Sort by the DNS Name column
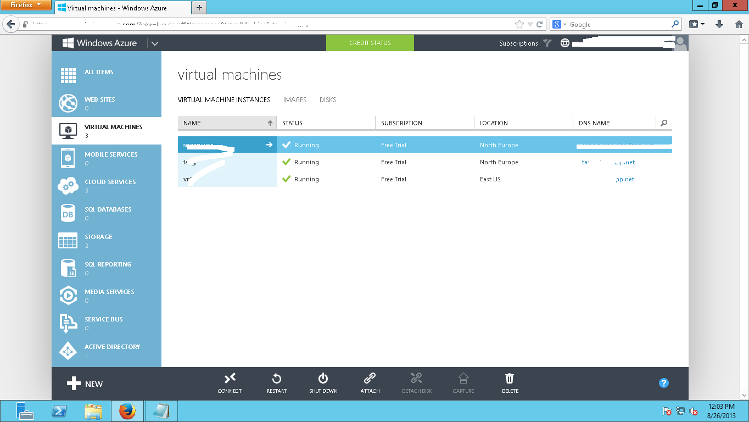749x422 pixels. [614, 123]
